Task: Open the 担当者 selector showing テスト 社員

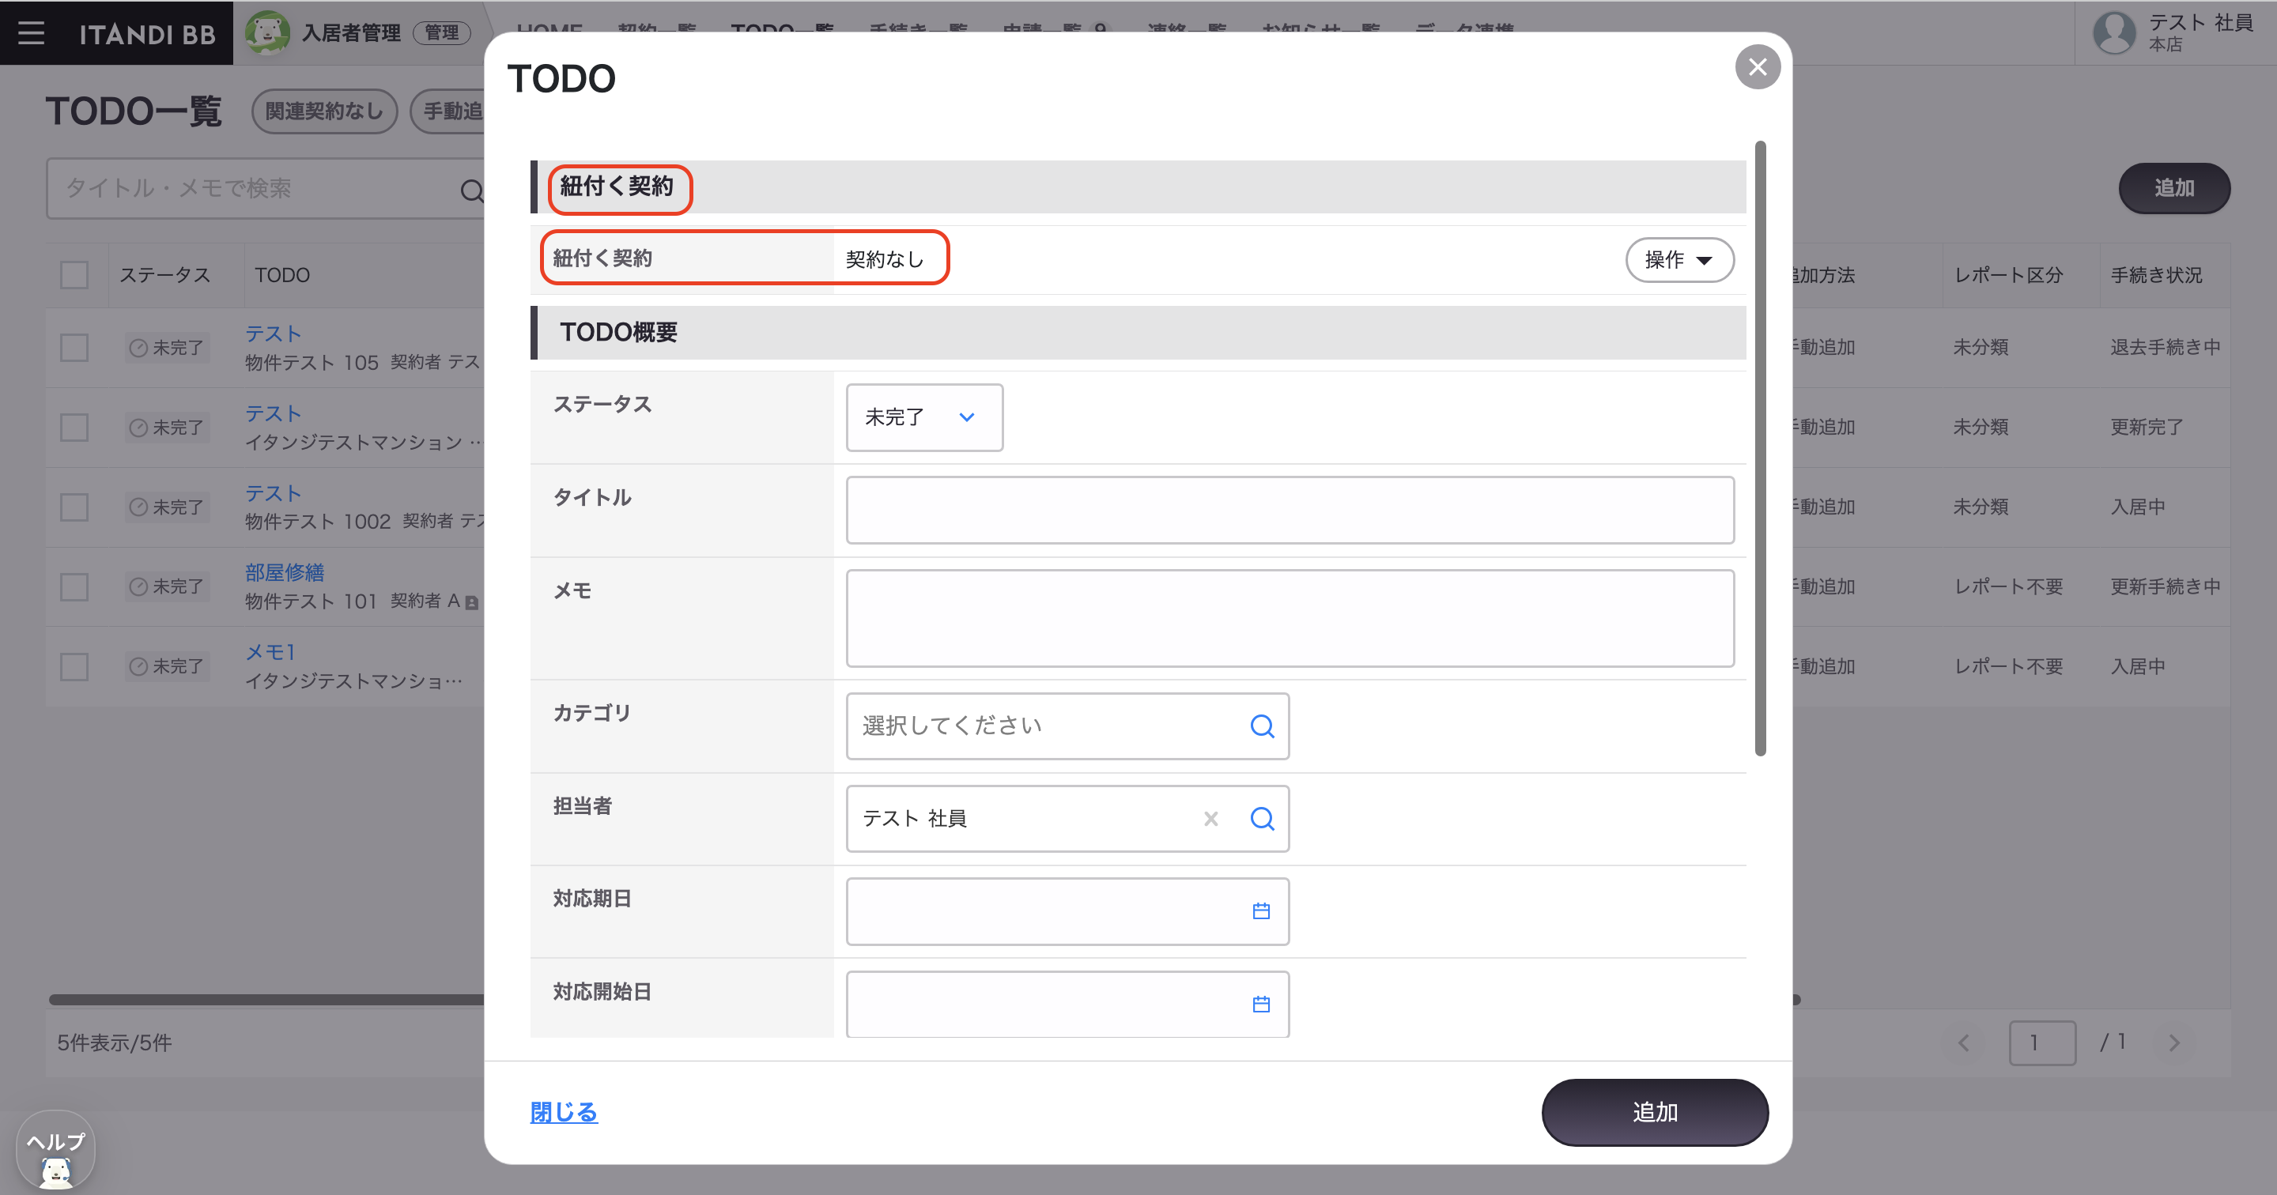Action: pyautogui.click(x=1068, y=820)
